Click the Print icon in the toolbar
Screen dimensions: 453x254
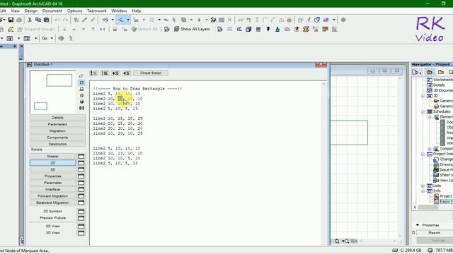click(x=19, y=20)
